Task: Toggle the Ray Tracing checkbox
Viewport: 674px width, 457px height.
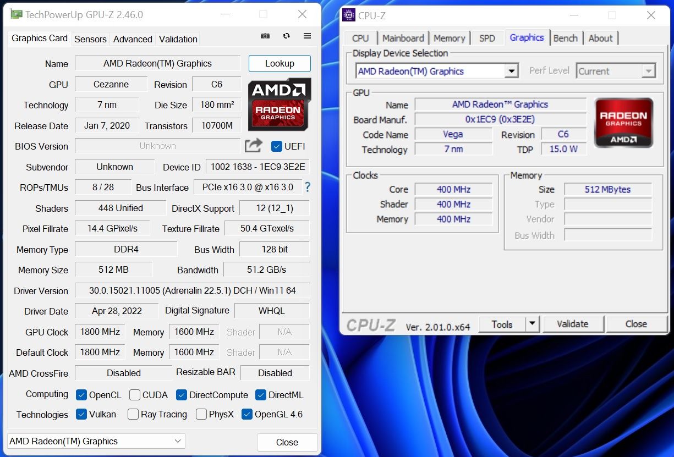Action: coord(133,414)
